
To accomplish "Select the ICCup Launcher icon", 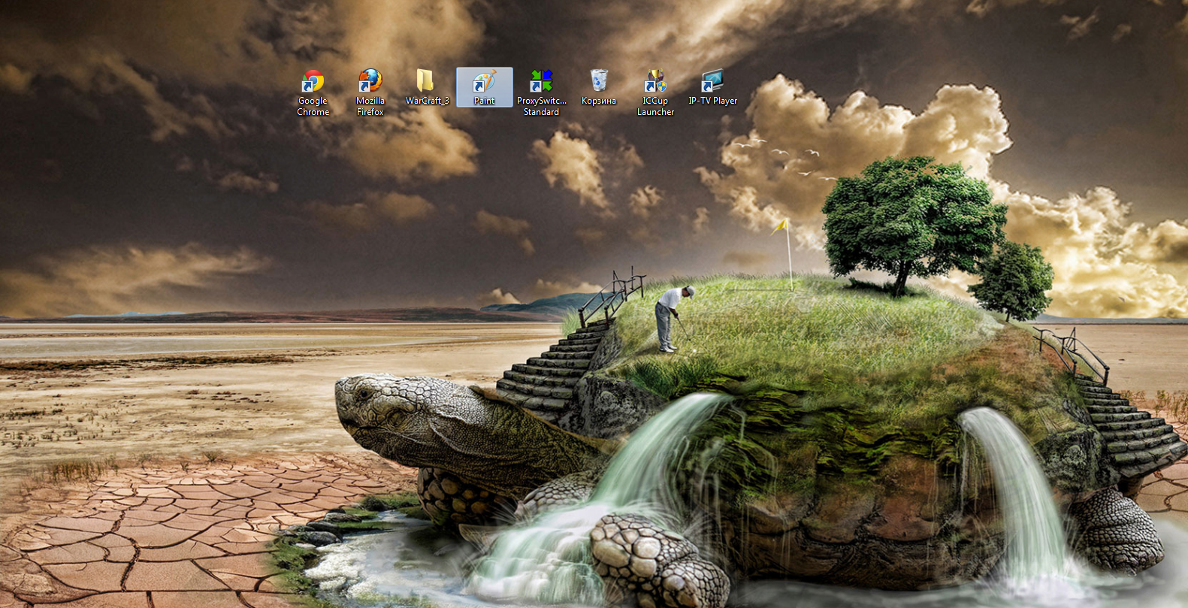I will coord(655,81).
